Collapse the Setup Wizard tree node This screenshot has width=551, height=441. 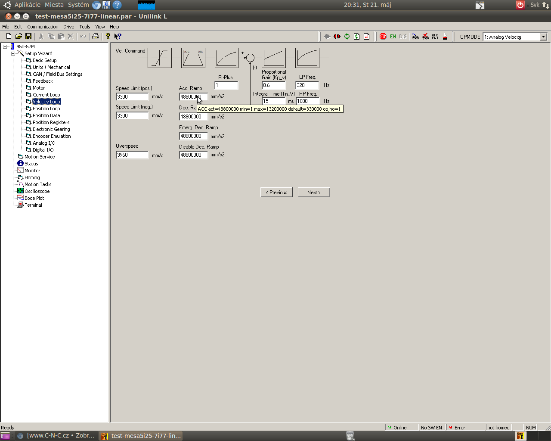pyautogui.click(x=13, y=53)
